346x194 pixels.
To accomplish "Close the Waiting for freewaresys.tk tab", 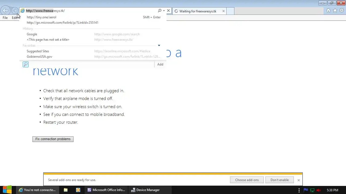I will tap(224, 11).
